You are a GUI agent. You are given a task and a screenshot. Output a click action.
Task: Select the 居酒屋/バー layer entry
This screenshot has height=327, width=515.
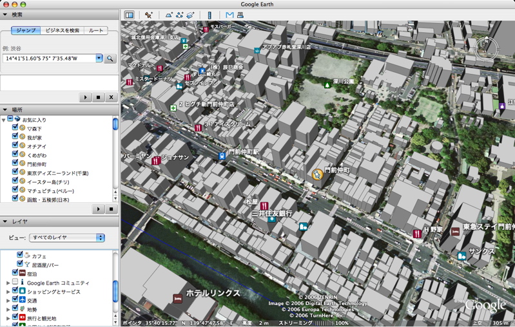45,265
